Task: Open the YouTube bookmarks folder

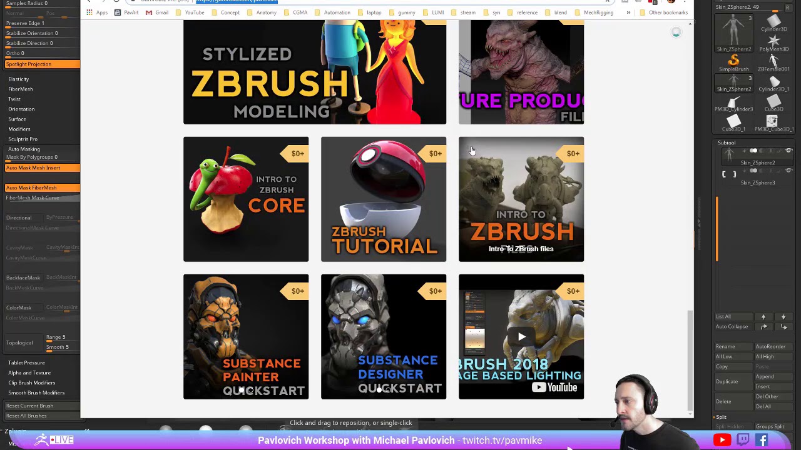Action: click(x=190, y=12)
